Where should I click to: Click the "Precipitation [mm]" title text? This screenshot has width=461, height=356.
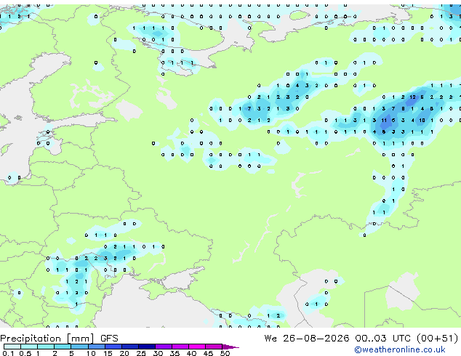click(47, 339)
